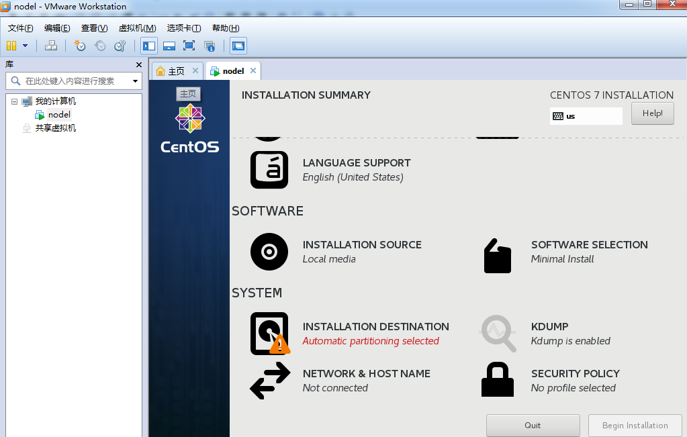Image resolution: width=687 pixels, height=437 pixels.
Task: Switch to Unity mode icon
Action: pyautogui.click(x=210, y=46)
